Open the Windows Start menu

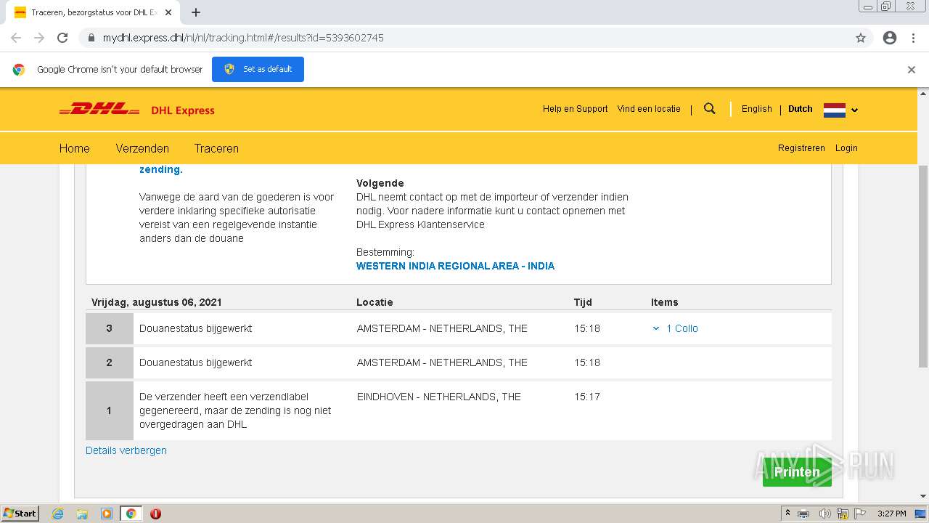[x=20, y=514]
